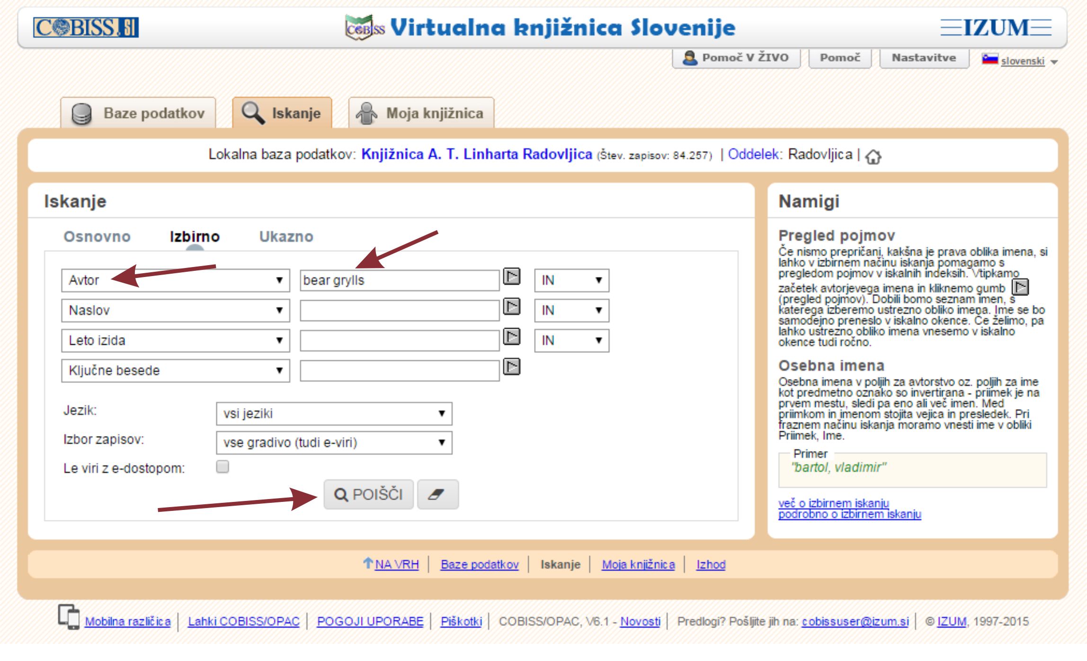This screenshot has height=661, width=1087.
Task: Click the mobile device icon in footer
Action: pyautogui.click(x=69, y=616)
